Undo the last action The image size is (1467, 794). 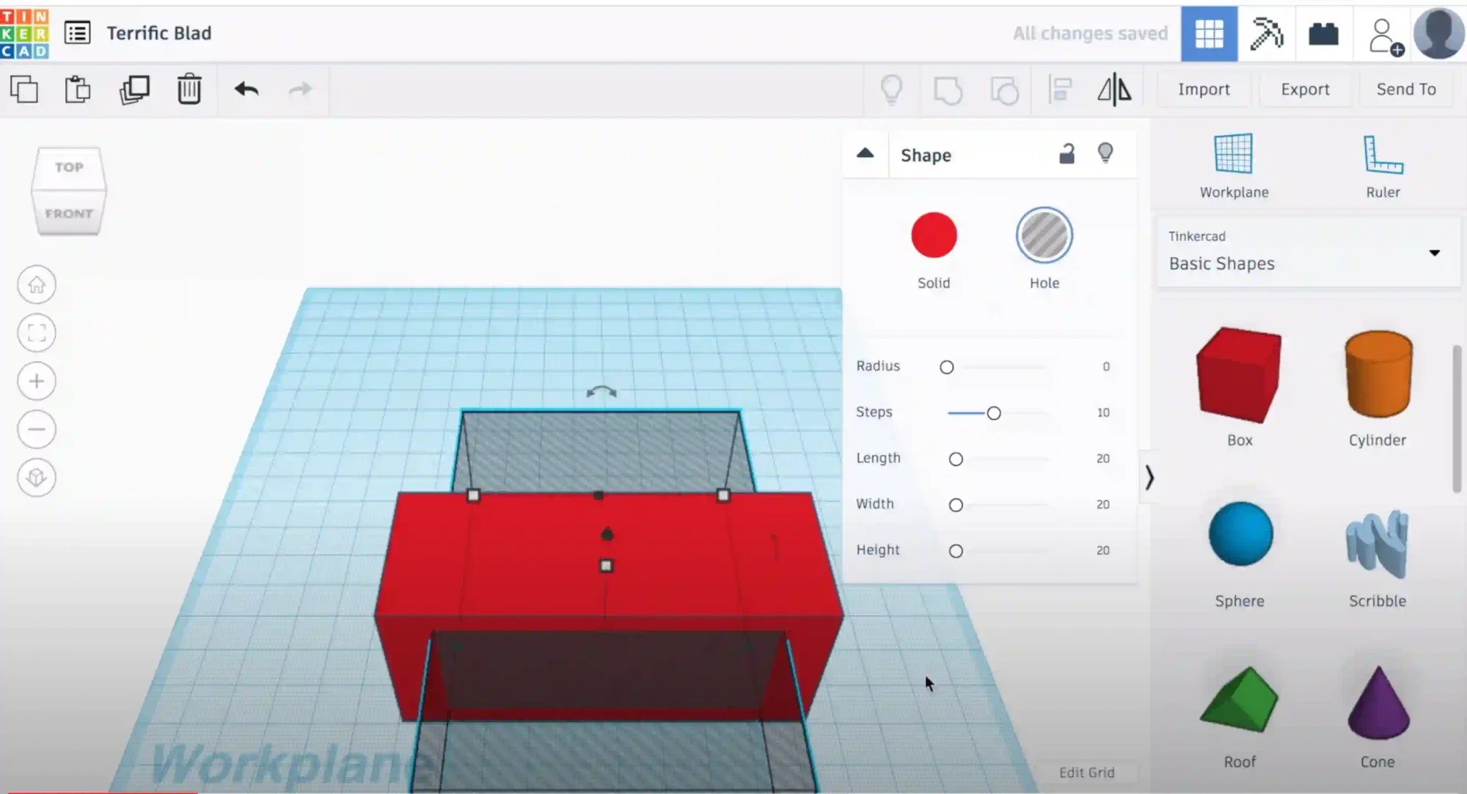(246, 89)
